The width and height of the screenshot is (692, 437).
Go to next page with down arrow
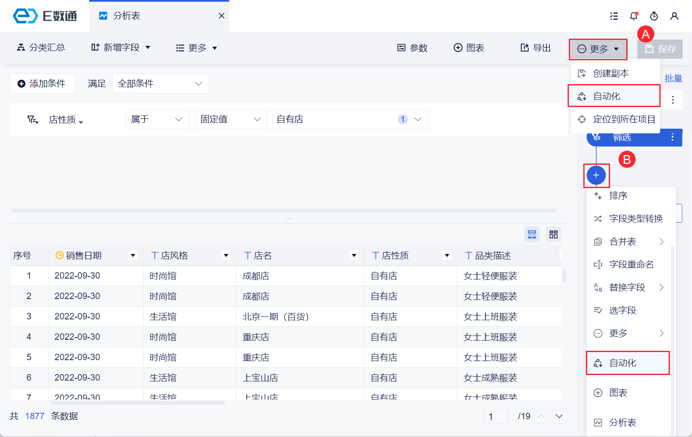[559, 416]
